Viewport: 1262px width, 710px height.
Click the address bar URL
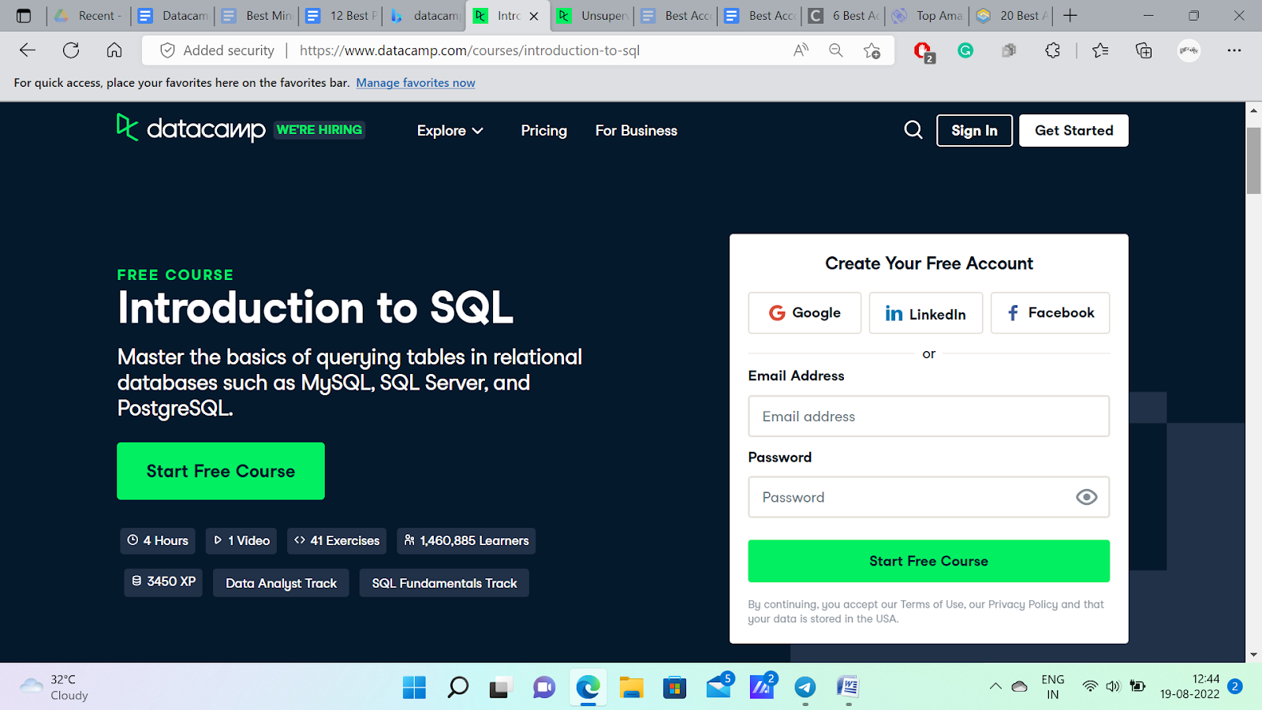pos(470,50)
